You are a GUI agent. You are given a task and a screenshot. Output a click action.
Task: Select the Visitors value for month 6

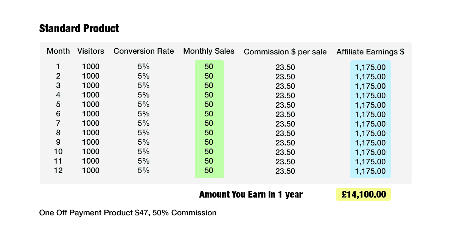91,114
